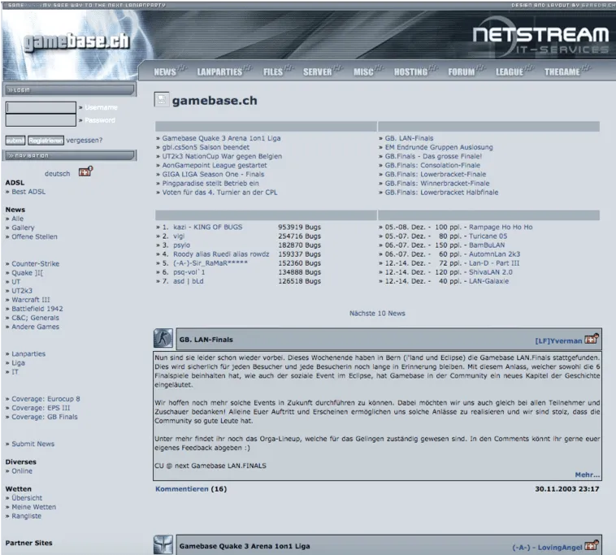Click the 30.11.2003 23:17 timestamp

pos(567,489)
